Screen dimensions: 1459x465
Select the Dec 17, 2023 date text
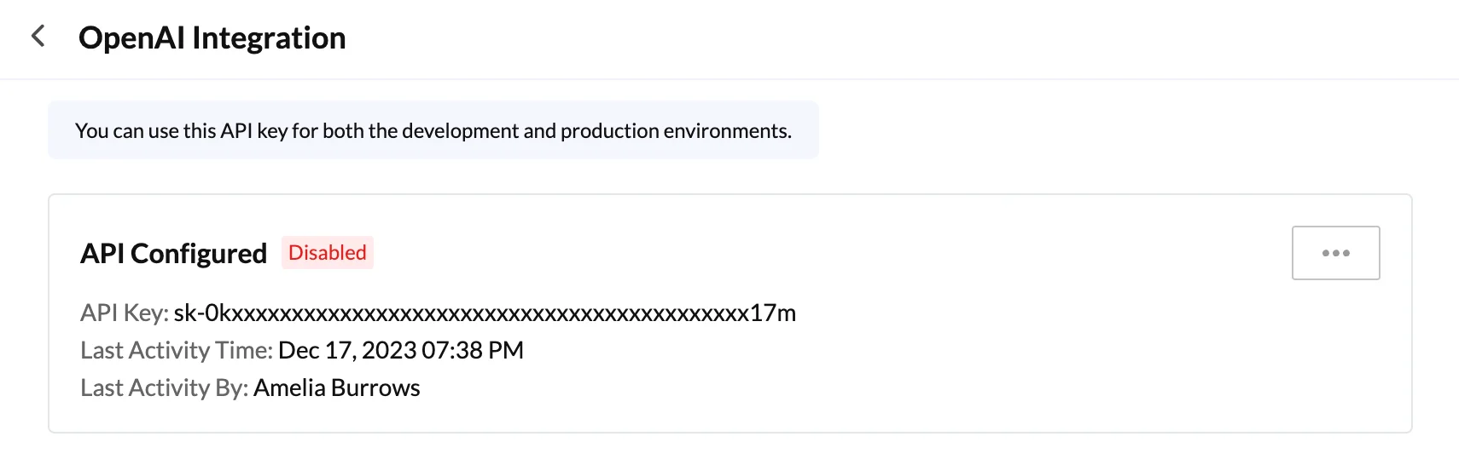(347, 350)
